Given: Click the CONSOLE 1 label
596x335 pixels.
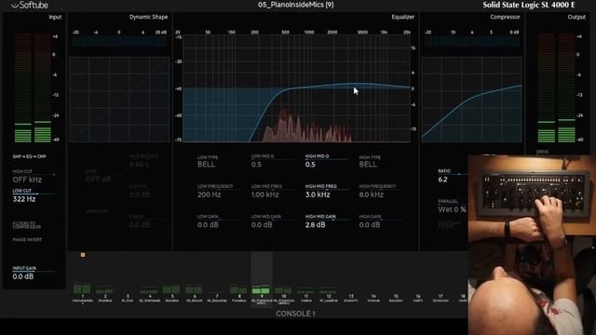Looking at the screenshot, I should [x=295, y=314].
